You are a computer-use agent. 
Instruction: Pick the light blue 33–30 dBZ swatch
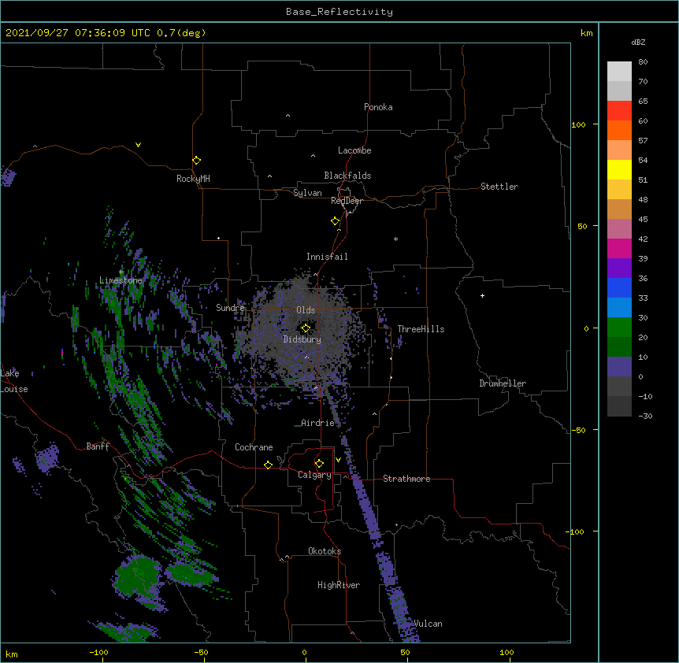click(x=619, y=308)
